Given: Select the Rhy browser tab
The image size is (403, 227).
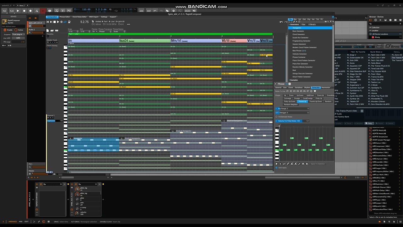Looking at the screenshot, I should [295, 20].
